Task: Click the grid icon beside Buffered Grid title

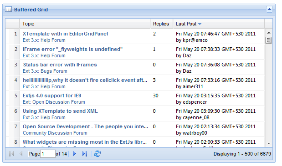Action: tap(9, 9)
